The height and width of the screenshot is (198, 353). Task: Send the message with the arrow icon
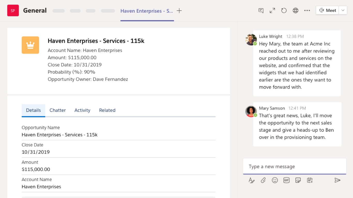(x=338, y=180)
